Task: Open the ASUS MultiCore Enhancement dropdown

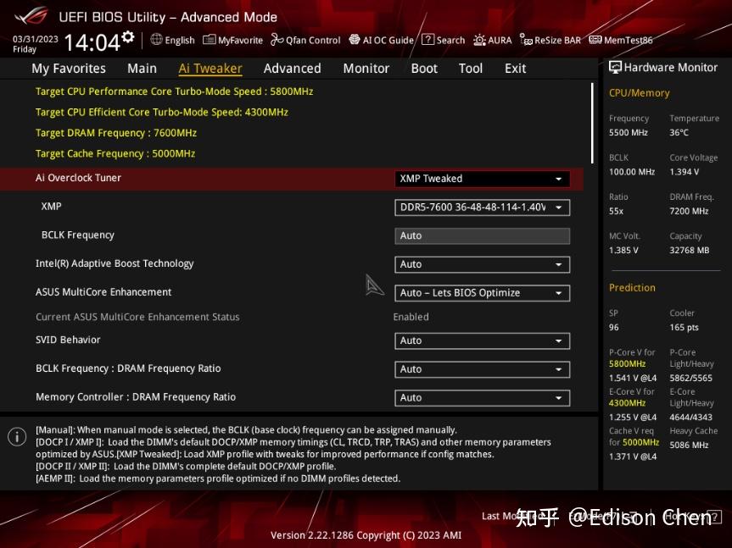Action: point(482,293)
